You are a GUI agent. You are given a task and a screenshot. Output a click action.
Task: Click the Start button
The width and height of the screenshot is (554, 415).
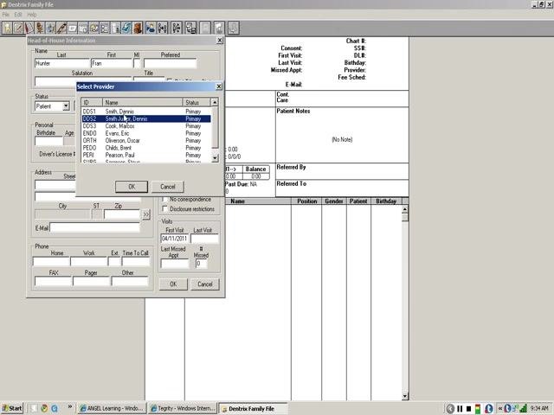[11, 408]
